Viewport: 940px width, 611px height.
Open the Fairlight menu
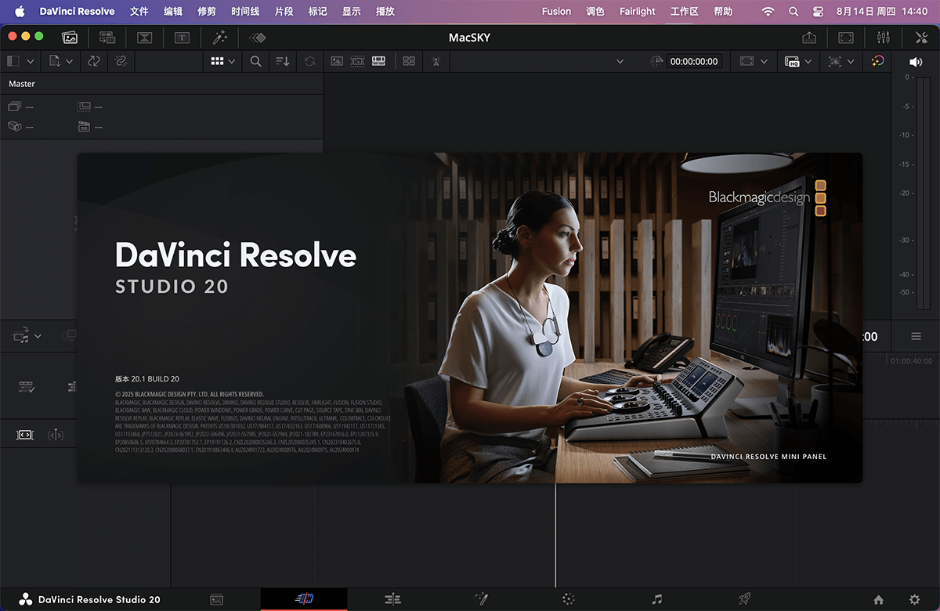tap(638, 12)
